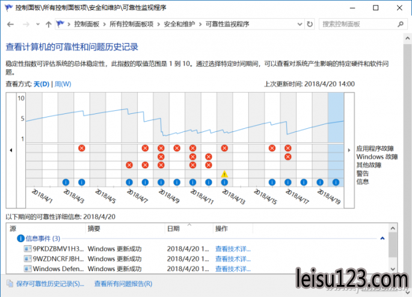Viewport: 412px width, 297px height.
Task: Select the 9PKDZBMV1H3 source row
Action: coord(54,249)
